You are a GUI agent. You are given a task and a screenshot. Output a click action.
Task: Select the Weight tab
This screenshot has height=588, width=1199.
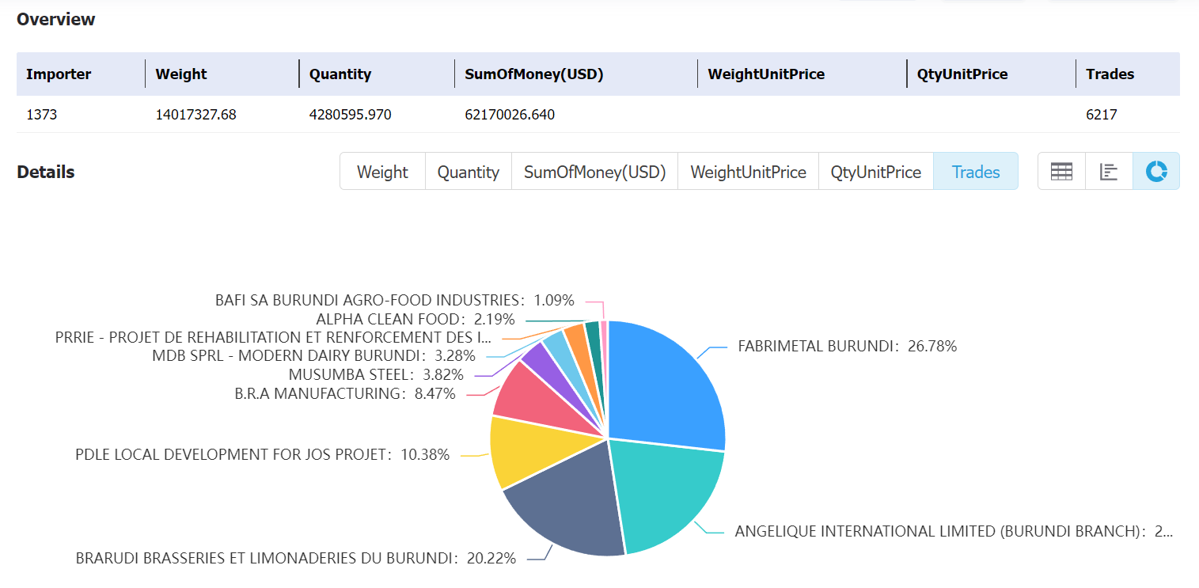pos(382,172)
